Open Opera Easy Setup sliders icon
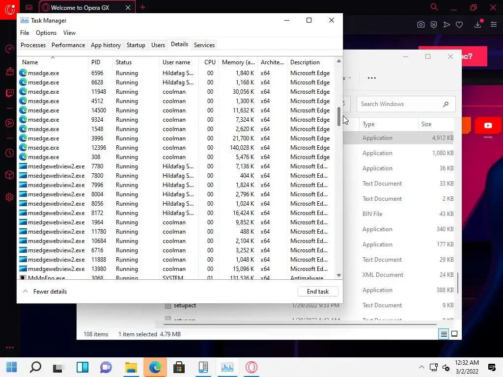Screen dimensions: 503x377 [494, 25]
